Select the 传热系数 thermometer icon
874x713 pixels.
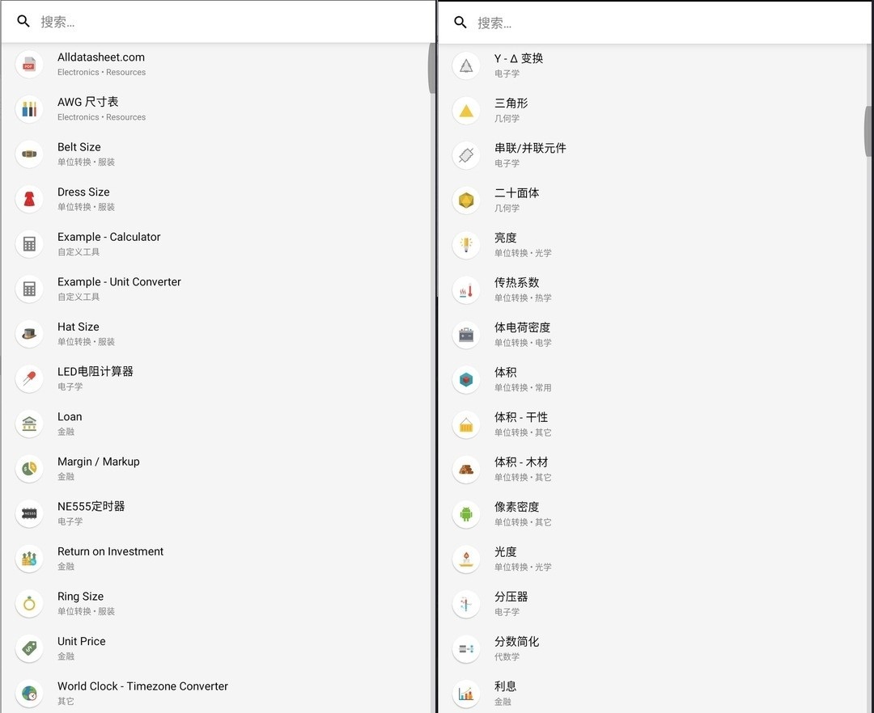[466, 290]
